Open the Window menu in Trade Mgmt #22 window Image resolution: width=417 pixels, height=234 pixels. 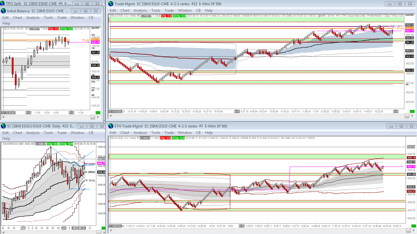coord(185,10)
